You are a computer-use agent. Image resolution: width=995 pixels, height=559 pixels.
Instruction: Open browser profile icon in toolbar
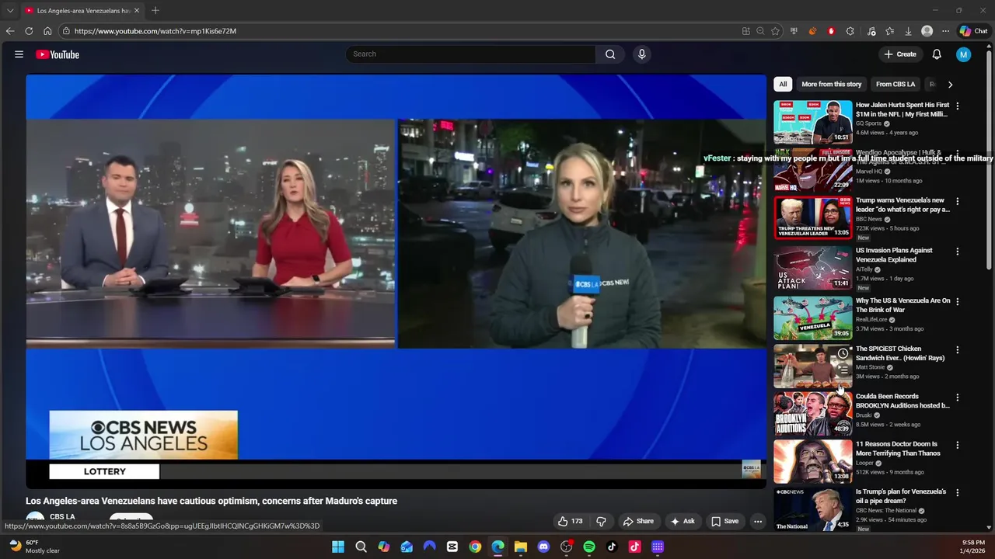[927, 31]
